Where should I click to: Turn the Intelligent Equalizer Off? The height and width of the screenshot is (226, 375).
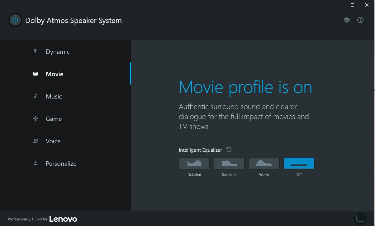(299, 163)
